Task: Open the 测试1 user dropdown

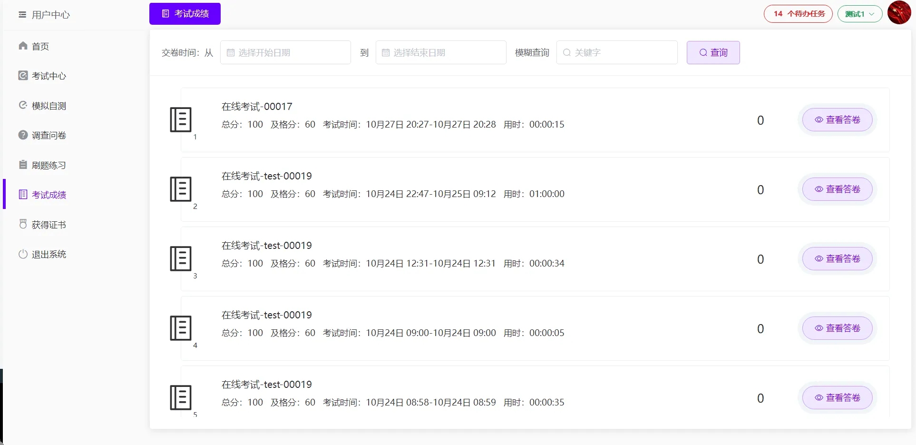Action: 860,14
